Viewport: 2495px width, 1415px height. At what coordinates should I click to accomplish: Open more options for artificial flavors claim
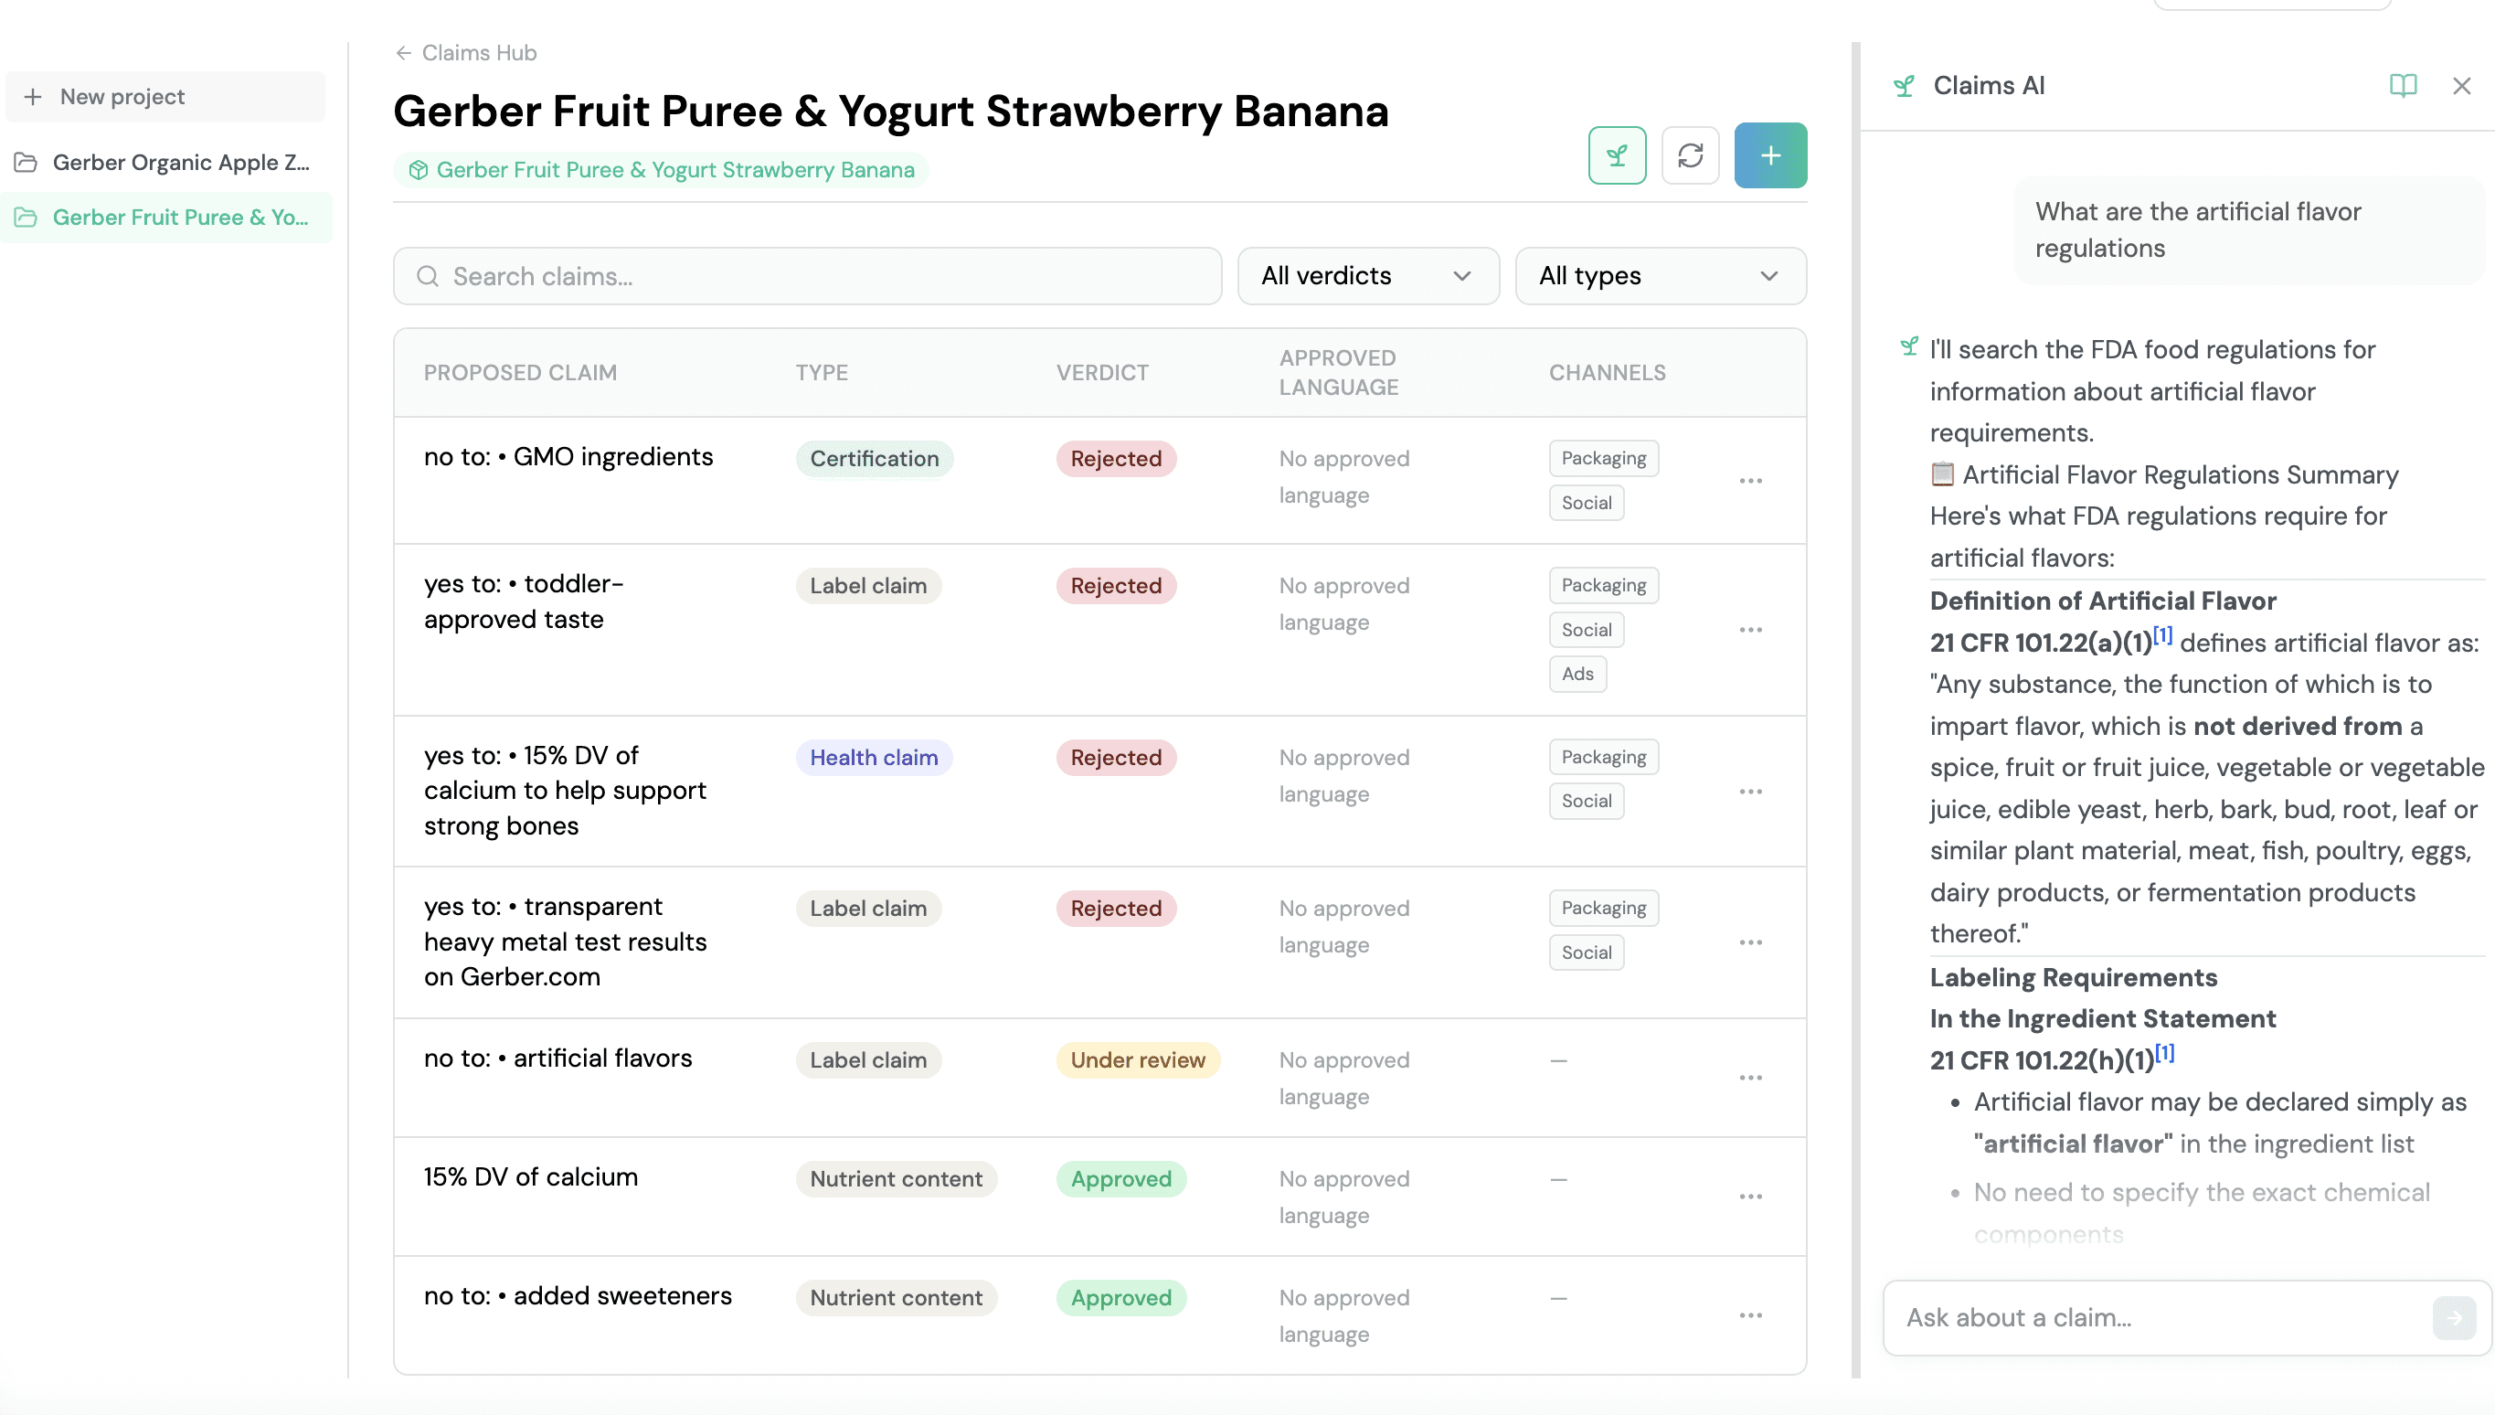click(1750, 1078)
